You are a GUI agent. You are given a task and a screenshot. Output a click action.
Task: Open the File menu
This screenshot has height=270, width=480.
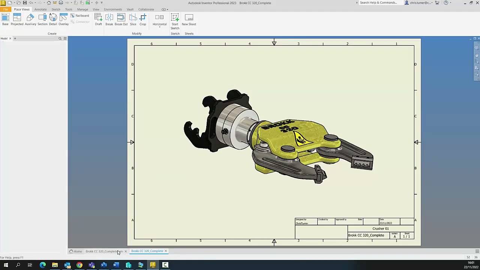click(x=6, y=9)
